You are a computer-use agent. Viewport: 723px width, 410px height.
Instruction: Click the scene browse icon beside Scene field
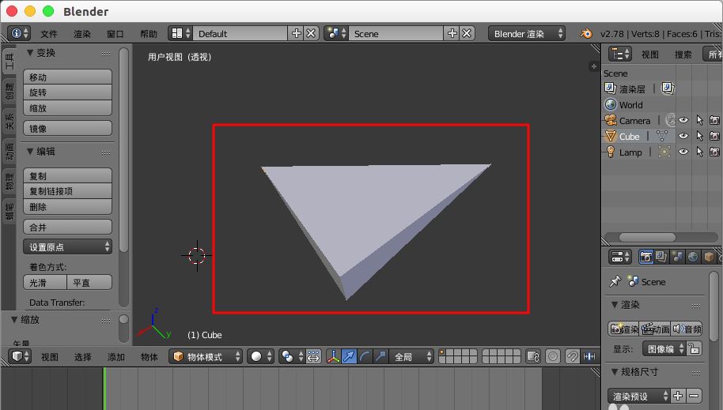point(336,33)
